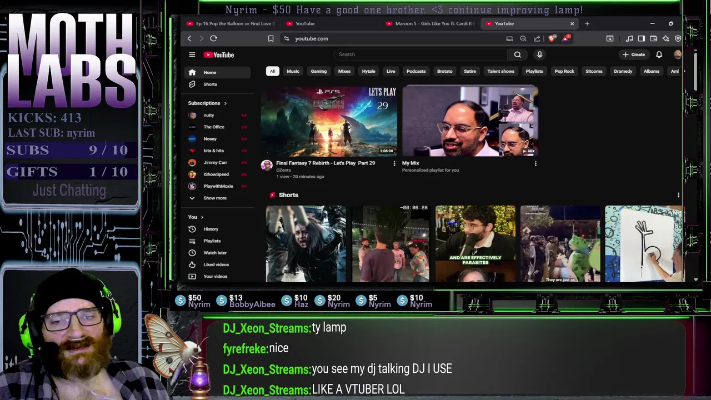Open IShowSpeed subscription channel
Viewport: 711px width, 400px height.
tap(217, 174)
